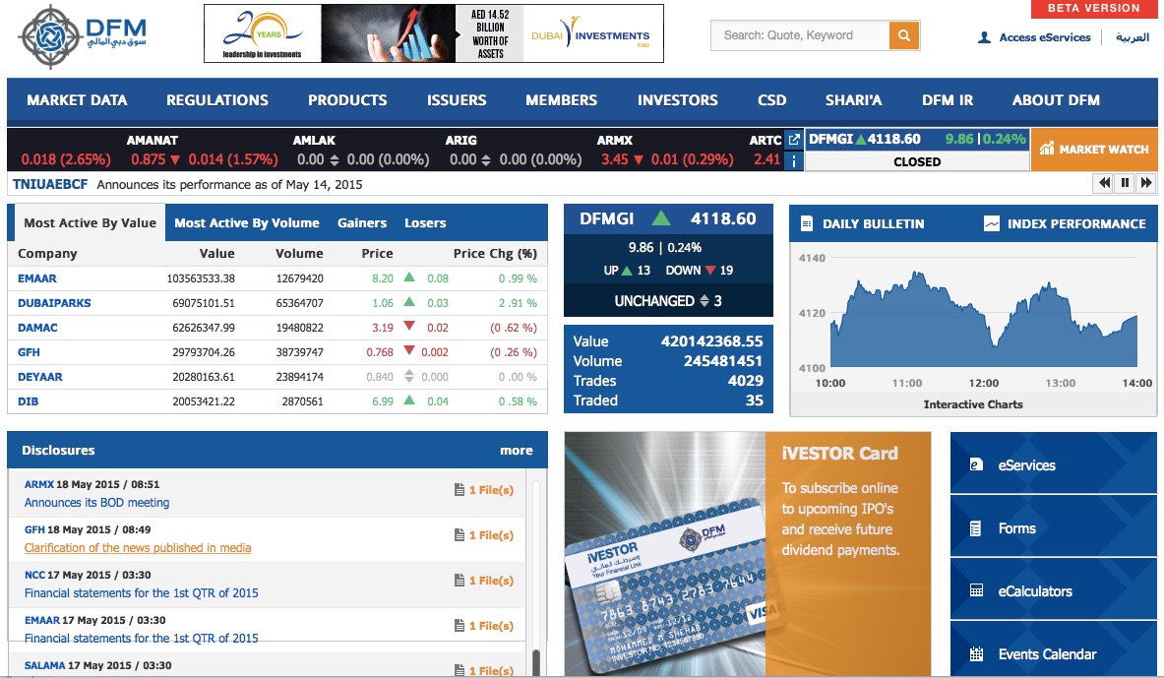1164x678 pixels.
Task: Rewind the ticker to previous item
Action: tap(1103, 182)
